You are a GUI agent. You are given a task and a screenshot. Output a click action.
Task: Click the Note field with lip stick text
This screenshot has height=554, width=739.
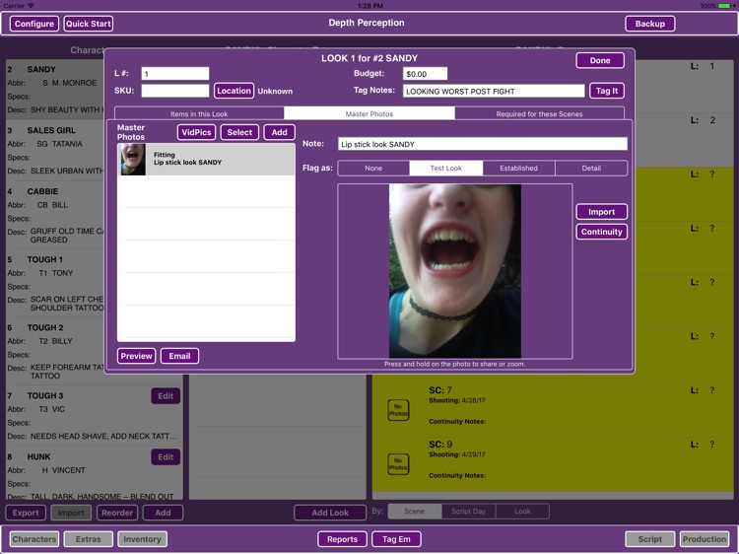coord(483,144)
